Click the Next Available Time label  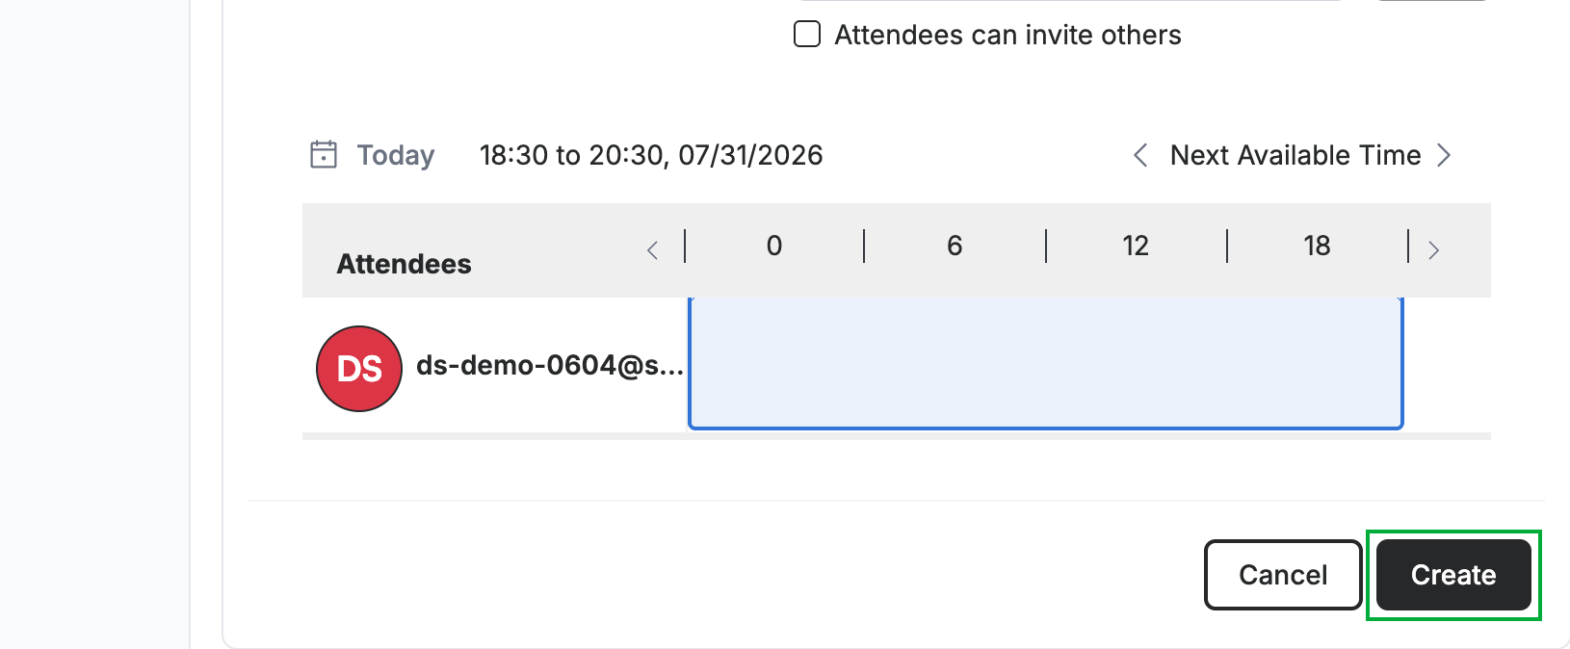point(1295,155)
